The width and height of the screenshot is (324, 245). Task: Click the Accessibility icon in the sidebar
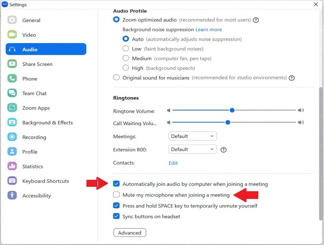12,195
